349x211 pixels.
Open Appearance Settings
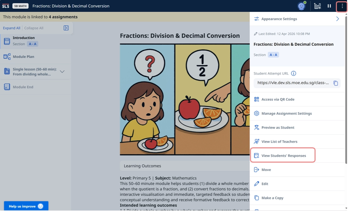tap(297, 19)
